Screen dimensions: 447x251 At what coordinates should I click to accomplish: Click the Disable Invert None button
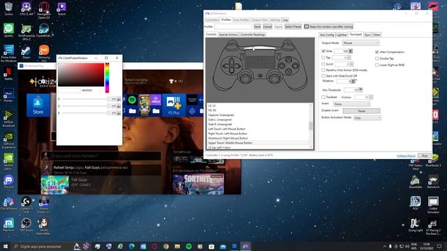point(362,111)
